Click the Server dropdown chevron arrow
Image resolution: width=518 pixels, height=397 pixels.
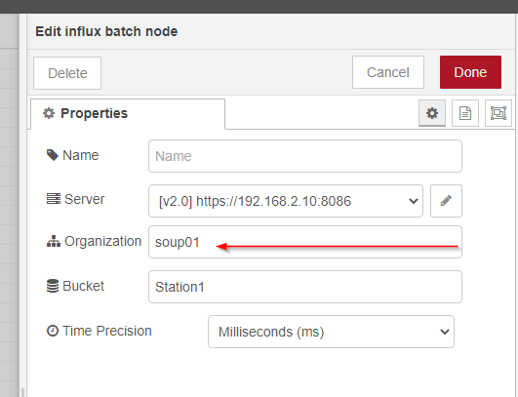pos(414,201)
